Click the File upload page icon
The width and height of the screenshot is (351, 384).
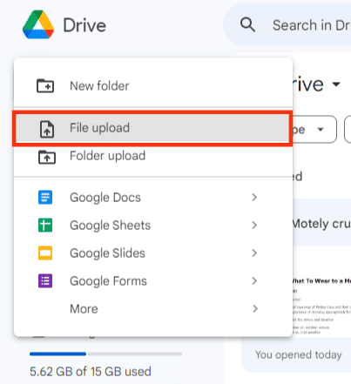pyautogui.click(x=47, y=129)
